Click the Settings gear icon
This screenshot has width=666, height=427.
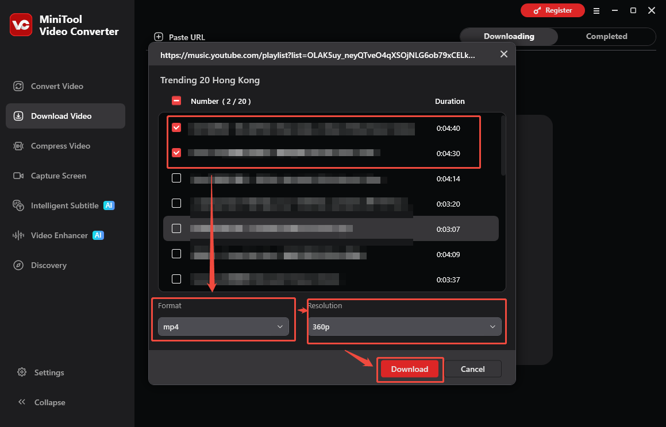click(x=22, y=372)
